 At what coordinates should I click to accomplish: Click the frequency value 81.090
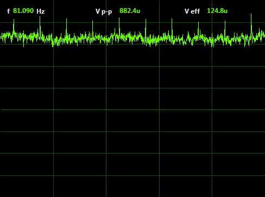click(x=23, y=11)
